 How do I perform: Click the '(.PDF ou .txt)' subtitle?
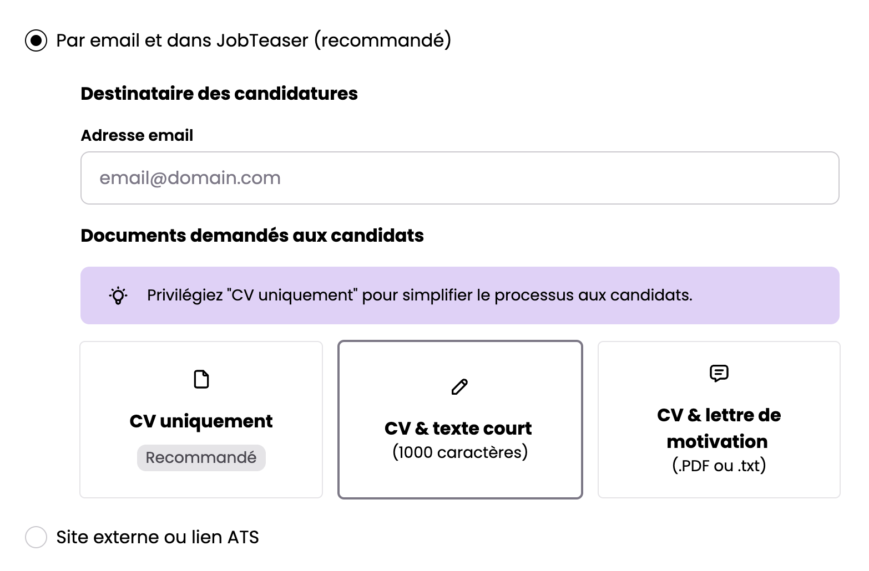719,465
